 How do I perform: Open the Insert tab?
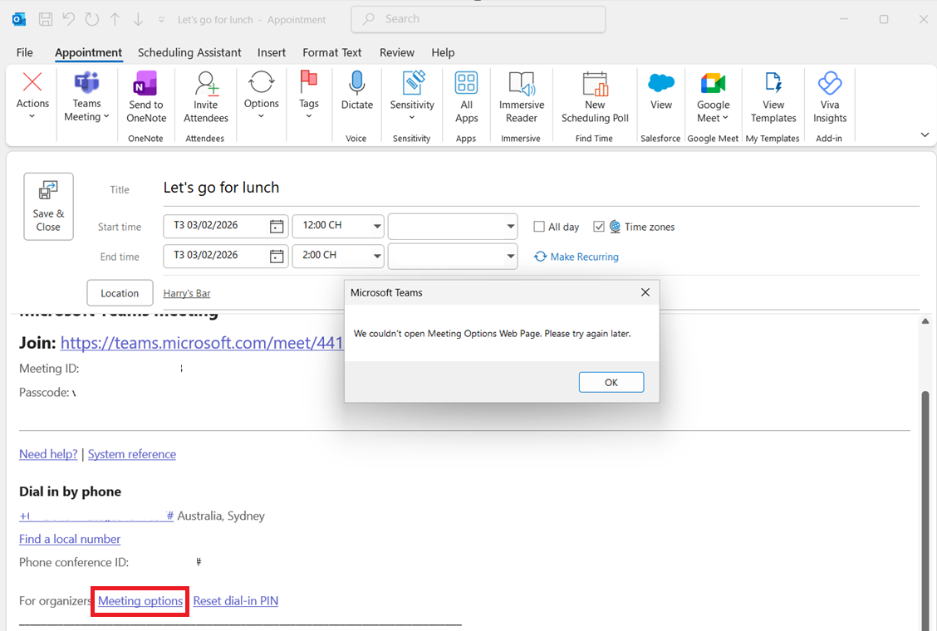pos(272,52)
